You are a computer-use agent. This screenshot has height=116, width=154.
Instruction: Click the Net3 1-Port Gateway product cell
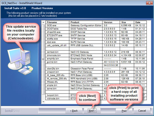86,72
